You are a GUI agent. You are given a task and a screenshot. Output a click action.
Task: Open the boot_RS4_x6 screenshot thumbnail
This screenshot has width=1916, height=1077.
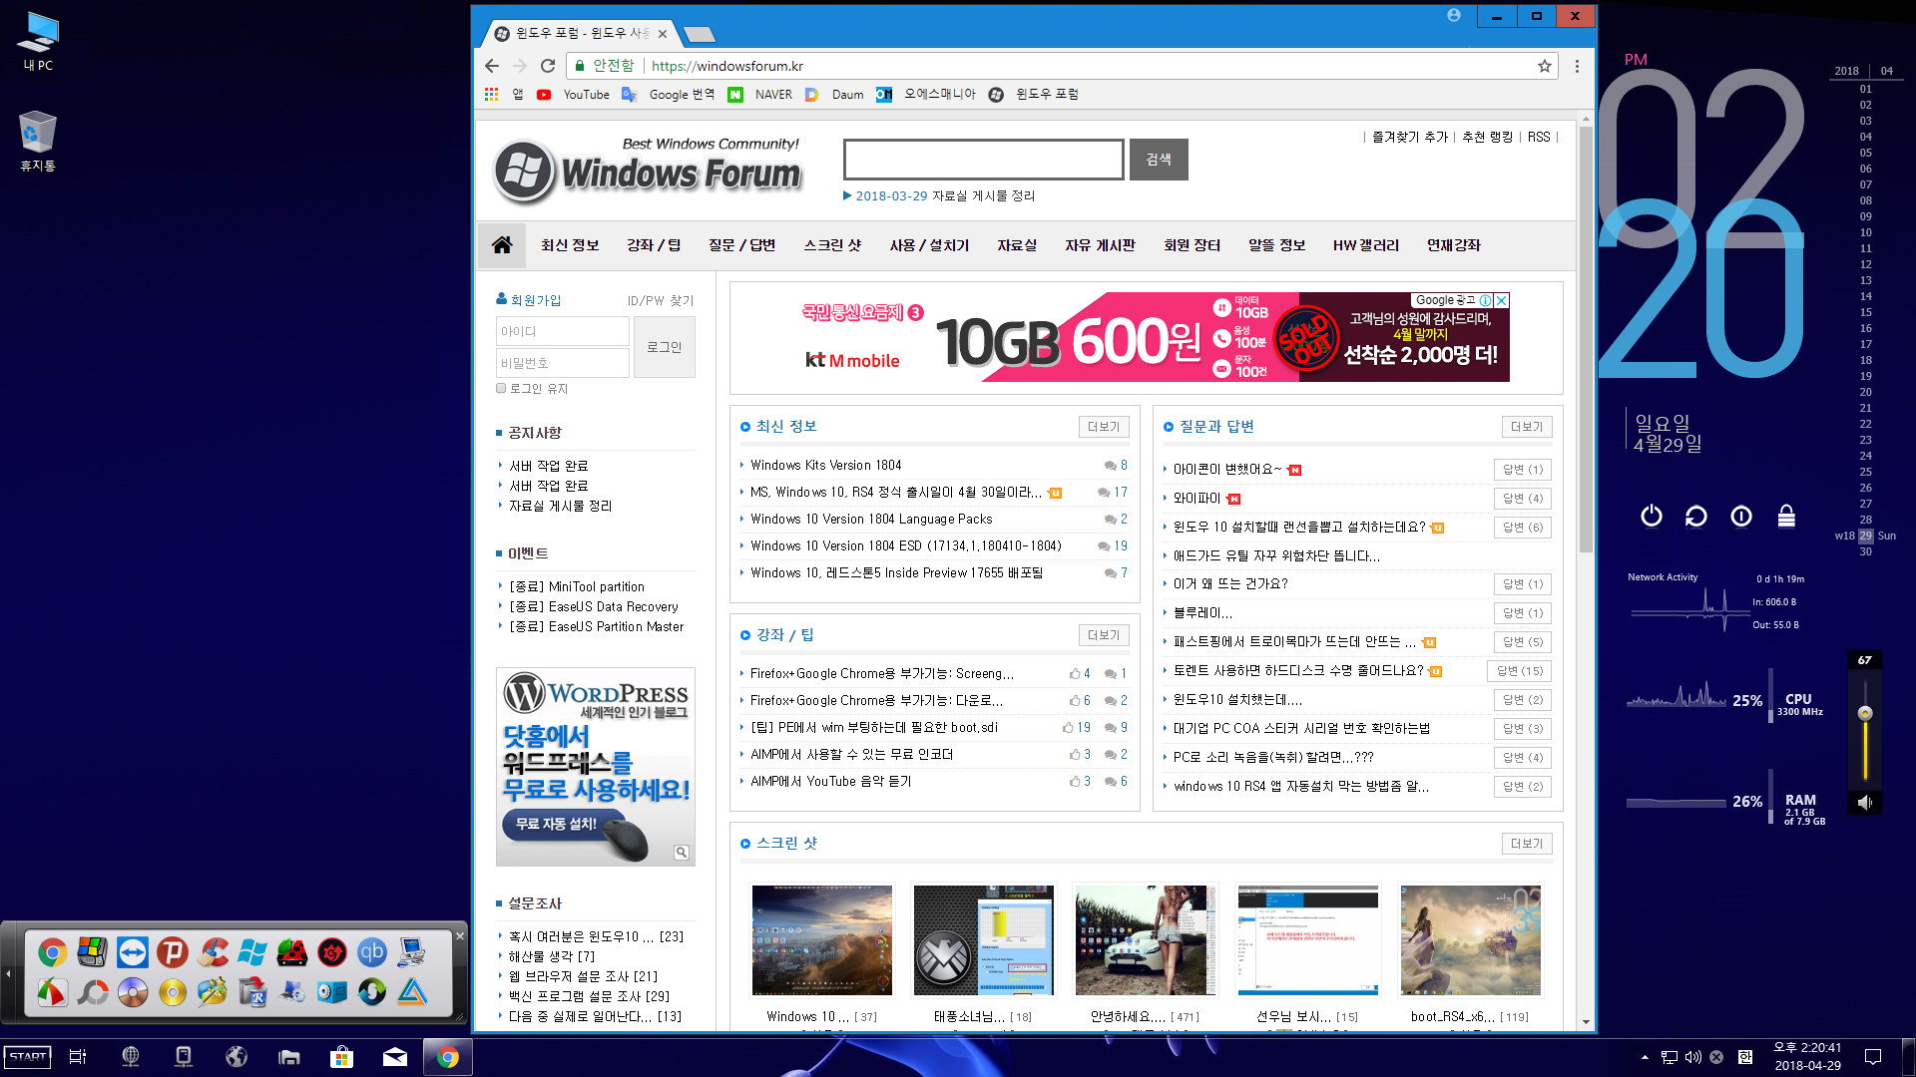[x=1471, y=940]
